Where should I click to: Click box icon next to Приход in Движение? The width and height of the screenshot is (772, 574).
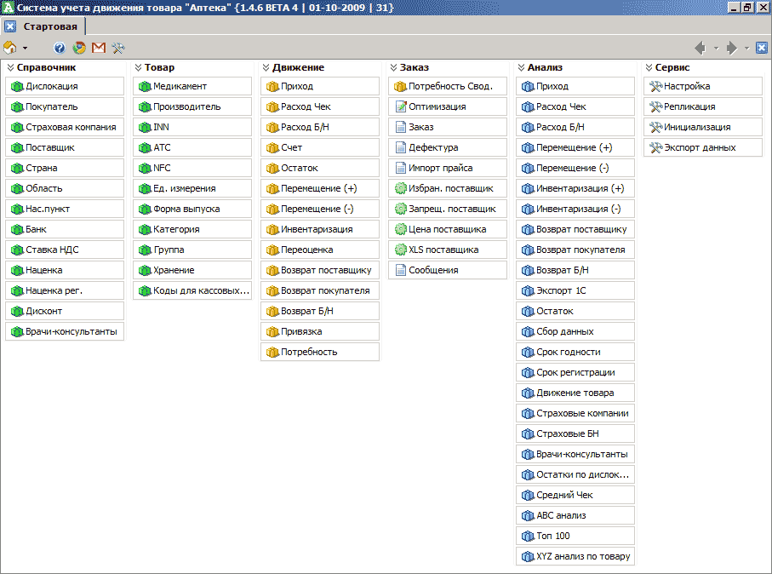click(x=272, y=87)
